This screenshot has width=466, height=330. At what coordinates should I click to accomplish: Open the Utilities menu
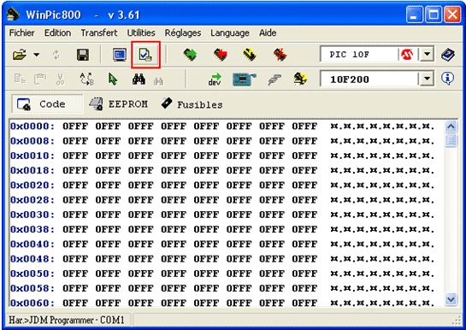click(x=141, y=32)
